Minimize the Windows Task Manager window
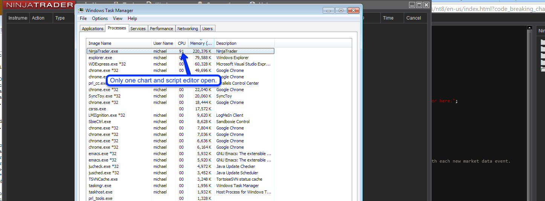The height and width of the screenshot is (201, 545). pyautogui.click(x=329, y=11)
